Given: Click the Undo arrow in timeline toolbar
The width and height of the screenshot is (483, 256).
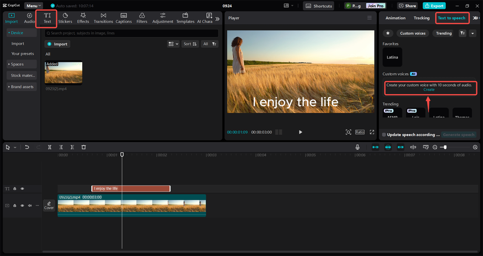Looking at the screenshot, I should (27, 147).
